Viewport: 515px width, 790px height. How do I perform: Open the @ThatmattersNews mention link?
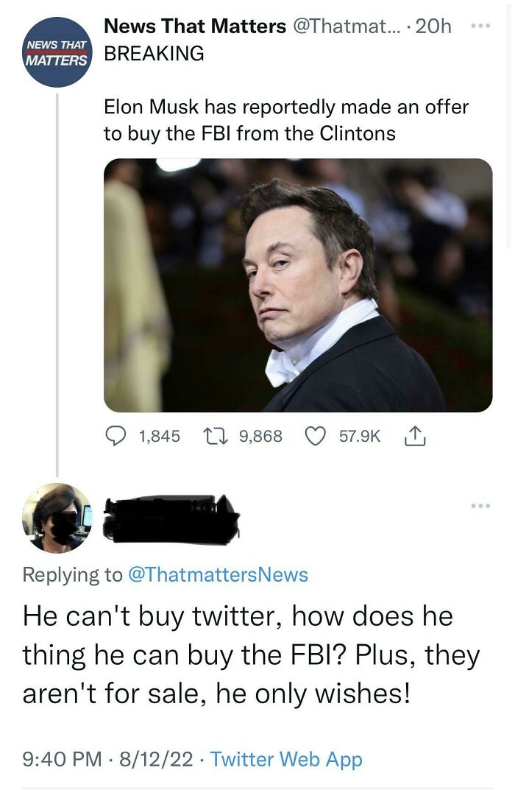219,575
